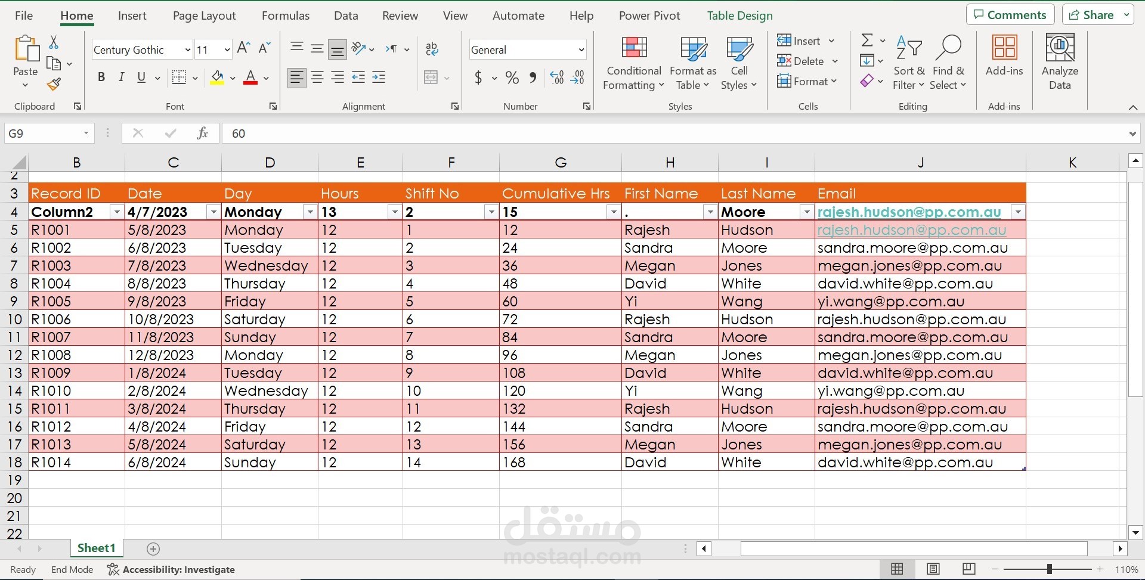
Task: Select the Sheet1 worksheet tab
Action: [x=96, y=548]
